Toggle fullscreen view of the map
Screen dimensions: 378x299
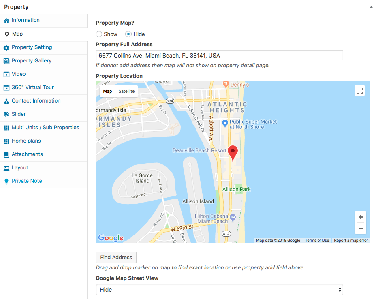tap(359, 91)
